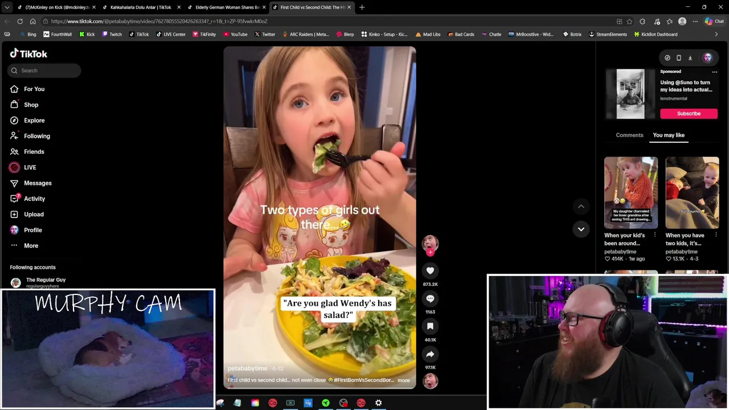This screenshot has width=729, height=410.
Task: Open the Settings gear in the taskbar
Action: pos(379,403)
